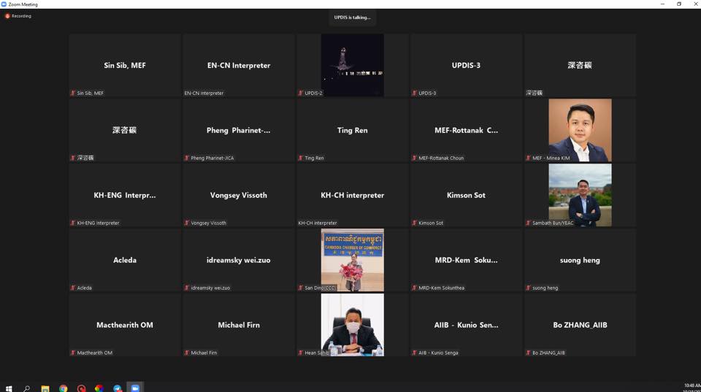Click the Michael Firn participant tile

pyautogui.click(x=239, y=325)
